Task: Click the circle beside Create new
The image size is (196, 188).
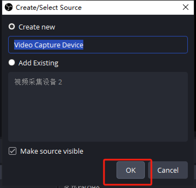Action: (12, 26)
